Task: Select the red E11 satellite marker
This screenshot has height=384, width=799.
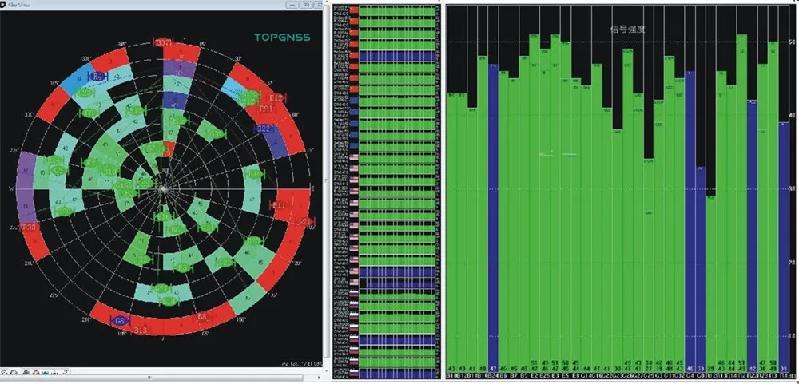Action: pyautogui.click(x=279, y=206)
